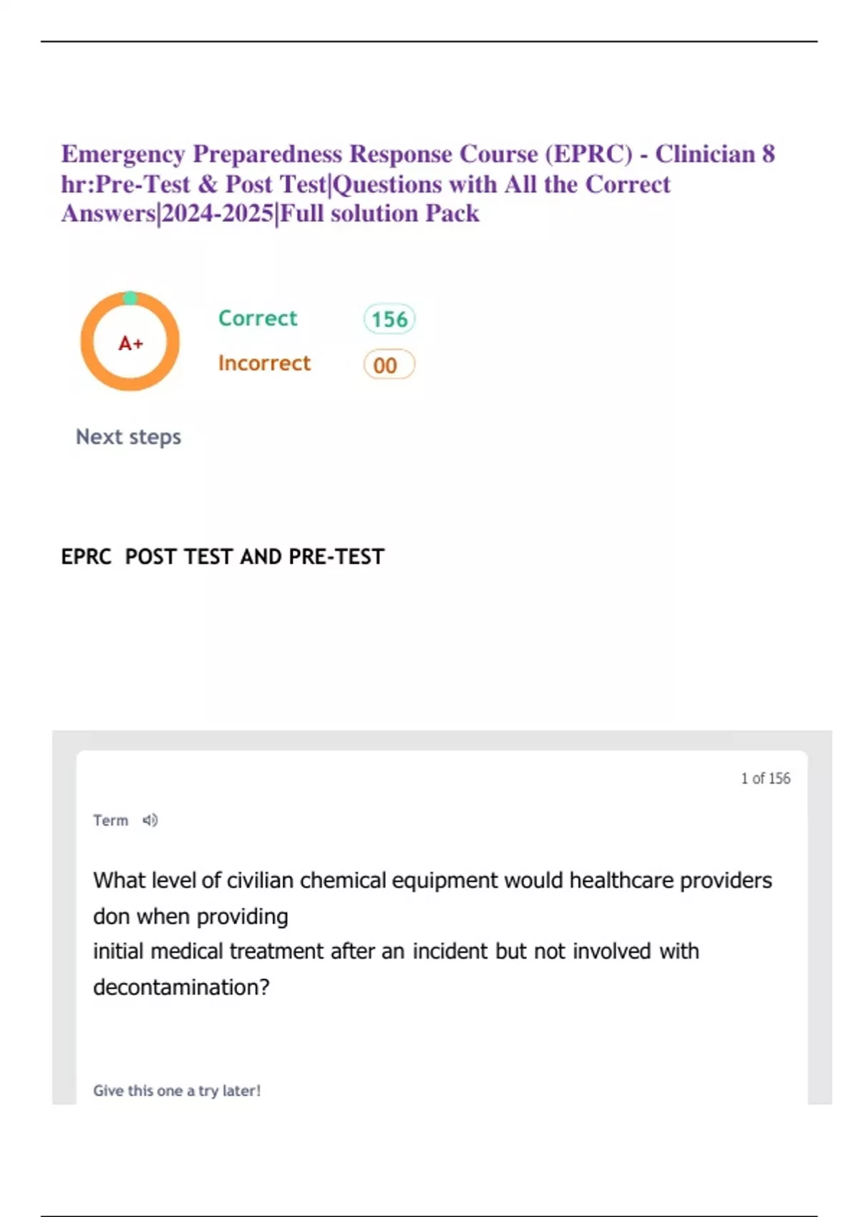Screen dimensions: 859x1217
Task: Select the EPRC POST TEST AND PRE-TEST heading
Action: pos(223,556)
